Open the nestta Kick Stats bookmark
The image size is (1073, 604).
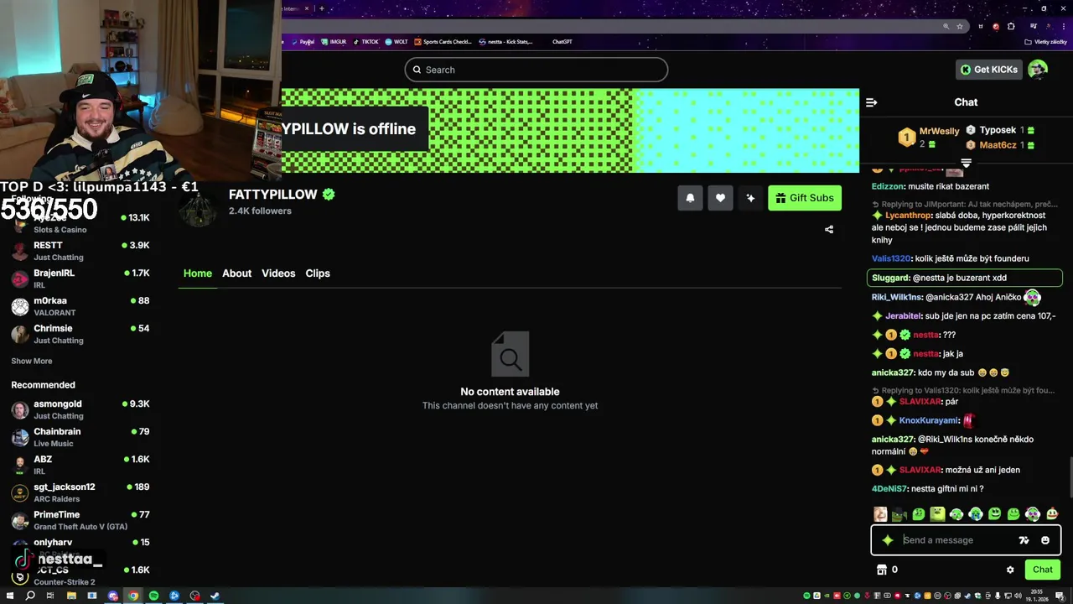point(505,41)
